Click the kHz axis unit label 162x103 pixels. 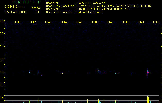pyautogui.click(x=2, y=21)
